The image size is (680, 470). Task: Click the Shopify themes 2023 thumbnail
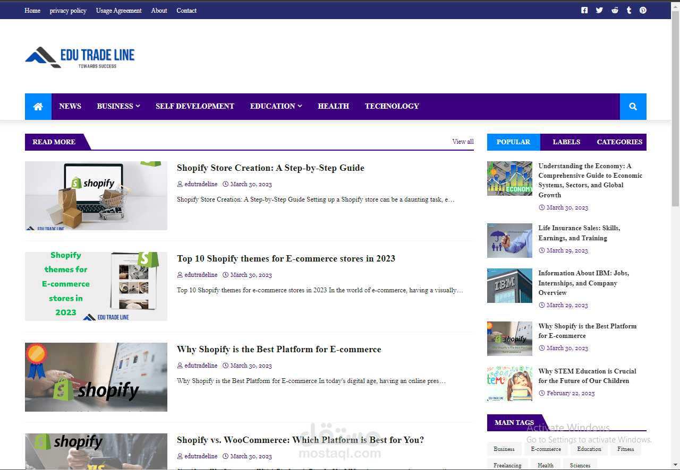(x=96, y=286)
